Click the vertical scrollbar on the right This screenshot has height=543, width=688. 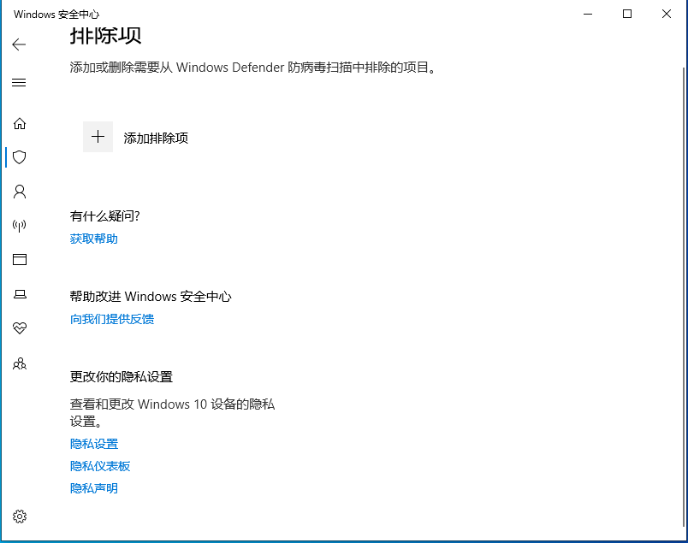click(x=684, y=298)
